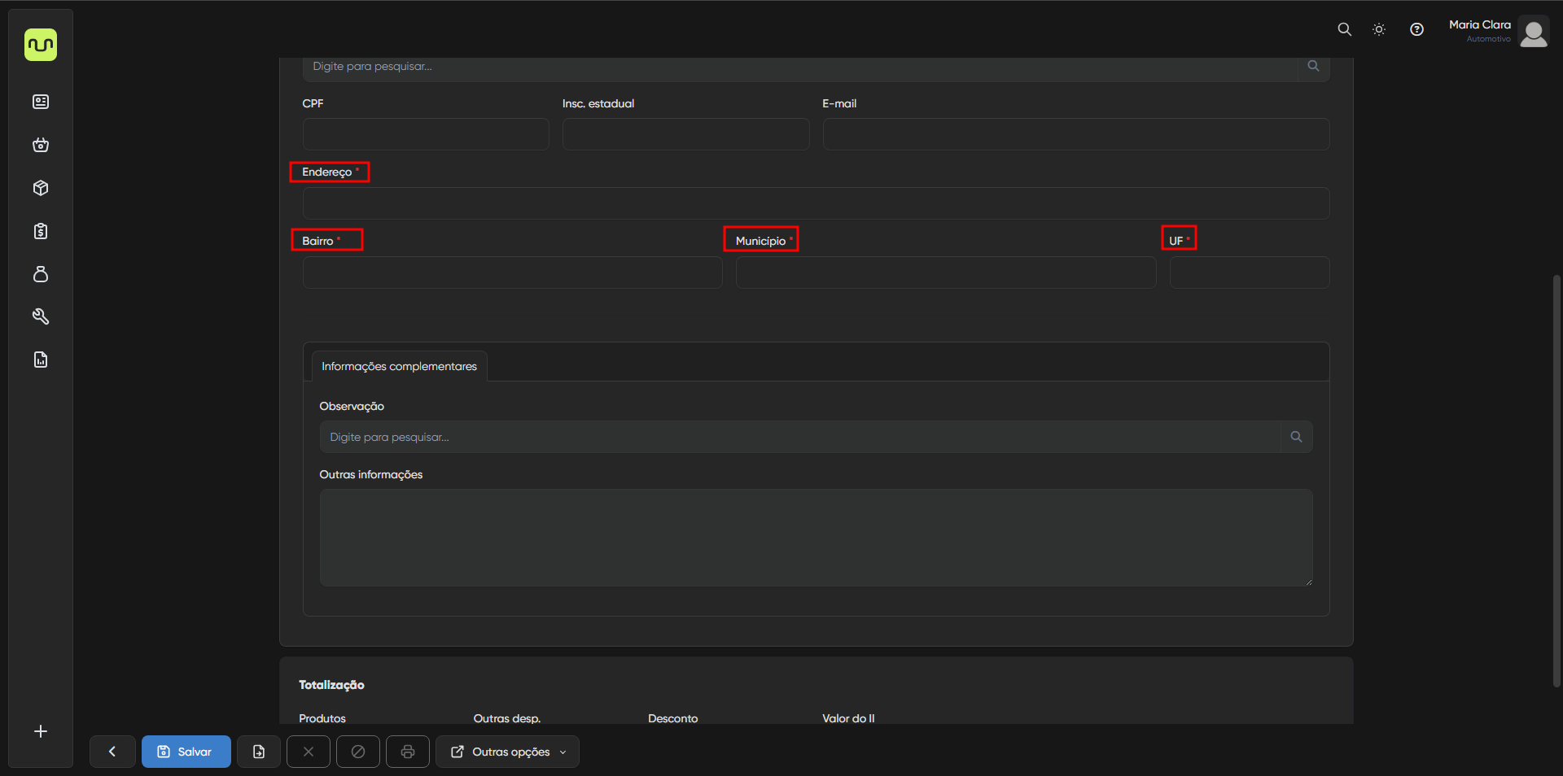The height and width of the screenshot is (776, 1563).
Task: Click the green app logo in sidebar
Action: (41, 45)
